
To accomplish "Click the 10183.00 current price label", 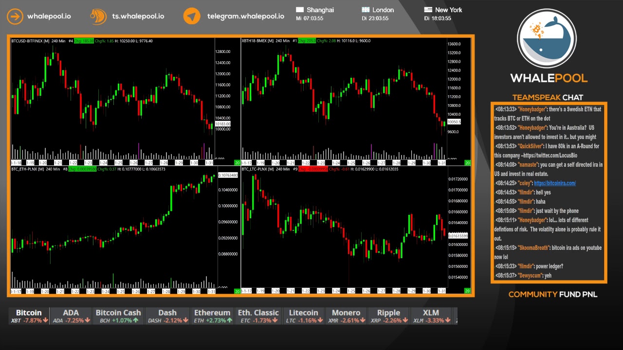I will (x=222, y=124).
